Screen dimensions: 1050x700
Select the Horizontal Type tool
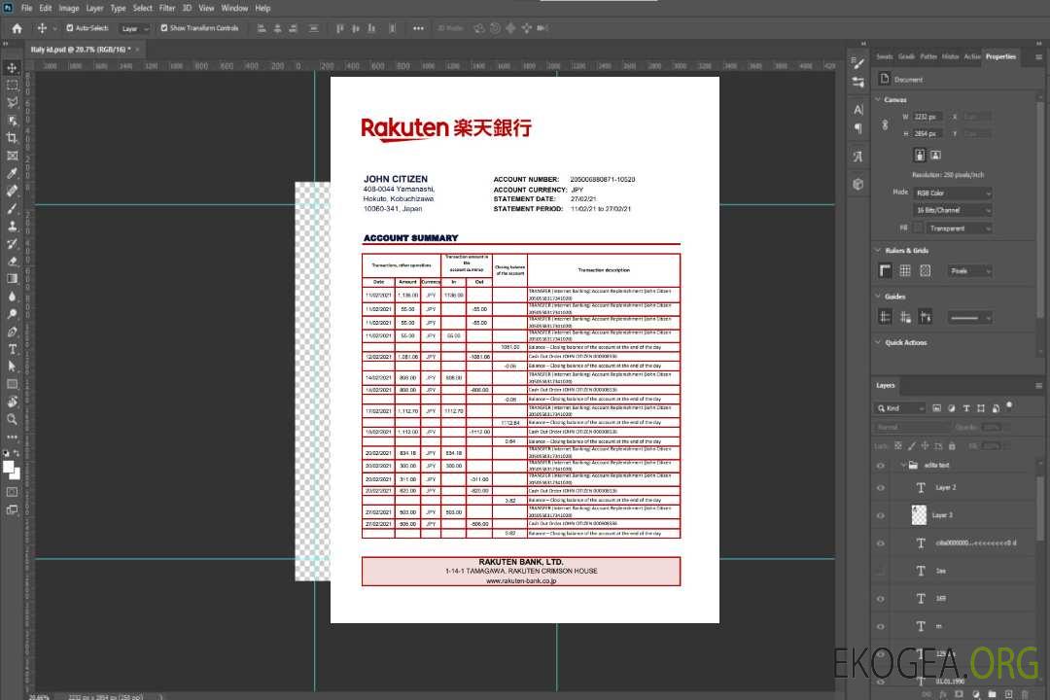click(x=12, y=349)
